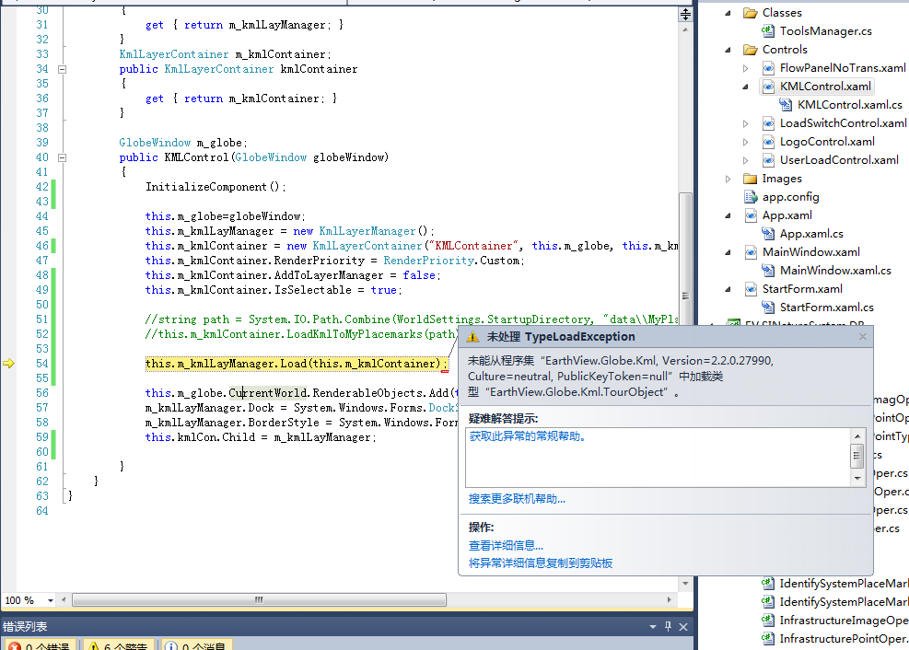The image size is (909, 650).
Task: Pin the 错误列表 panel with the pushpin
Action: tap(668, 626)
